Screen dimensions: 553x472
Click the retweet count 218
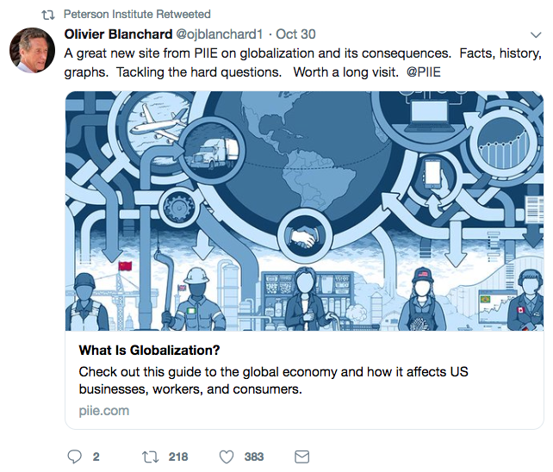point(178,456)
